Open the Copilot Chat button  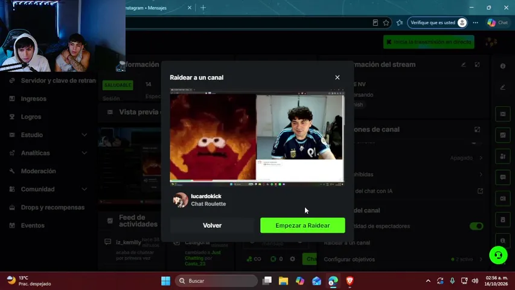coord(497,22)
